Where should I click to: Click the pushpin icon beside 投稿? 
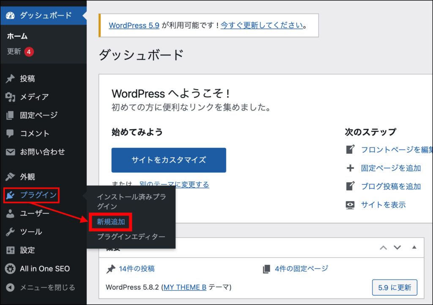pos(10,79)
